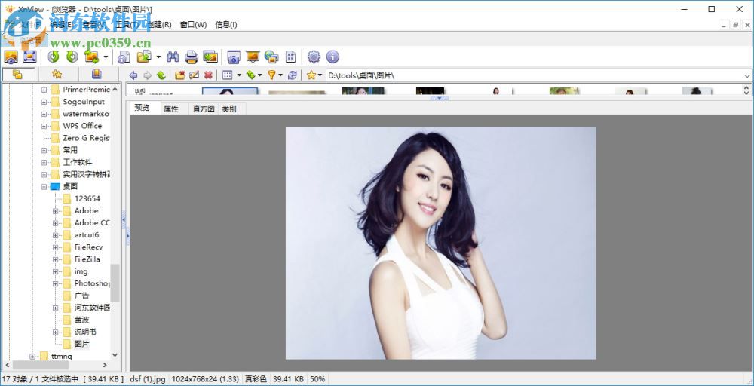Click the dsf (1).jpg status text
The image size is (754, 386).
pyautogui.click(x=148, y=379)
